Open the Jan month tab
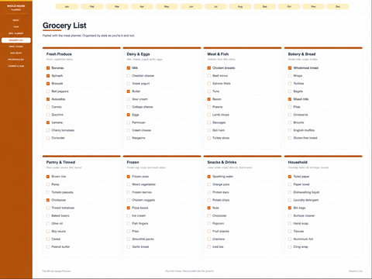 tap(67, 6)
